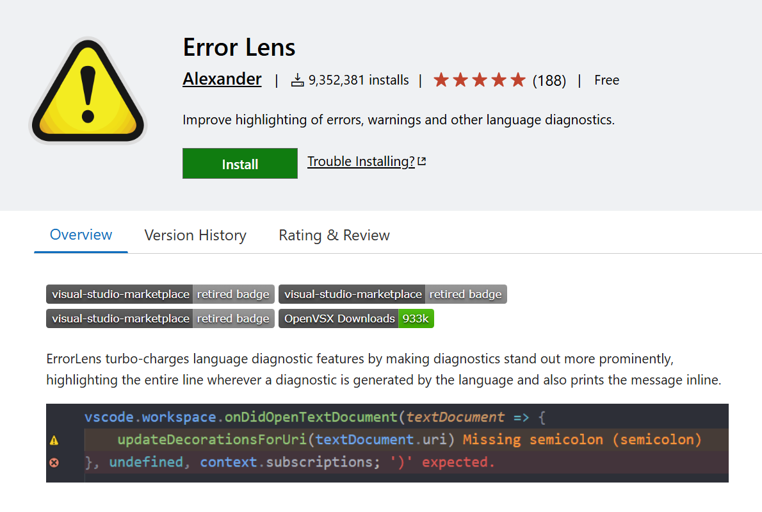Click the 'ErrorLens turbo-charges language diagnostic' paragraph
This screenshot has height=512, width=762.
[x=384, y=369]
